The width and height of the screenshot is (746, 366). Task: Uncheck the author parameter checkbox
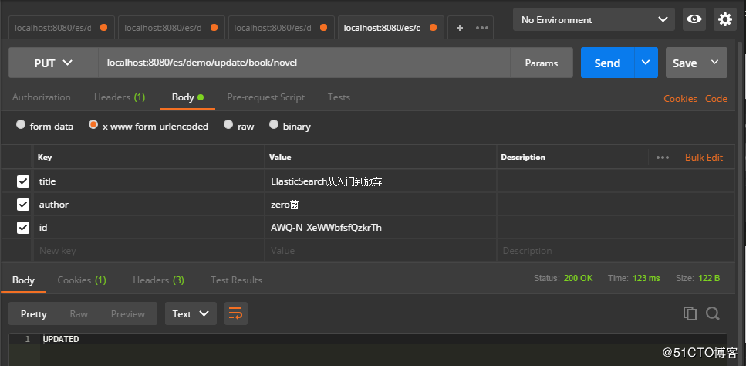click(x=23, y=205)
